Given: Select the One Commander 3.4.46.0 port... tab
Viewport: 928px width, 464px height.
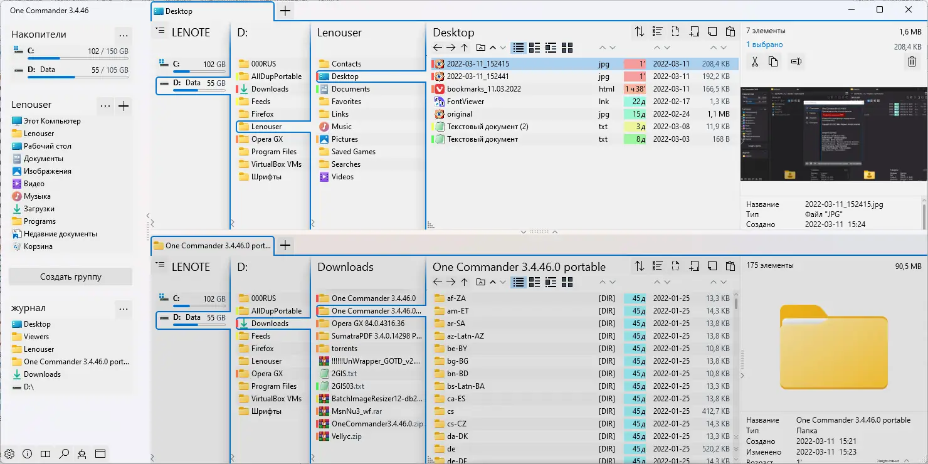Looking at the screenshot, I should pyautogui.click(x=213, y=246).
